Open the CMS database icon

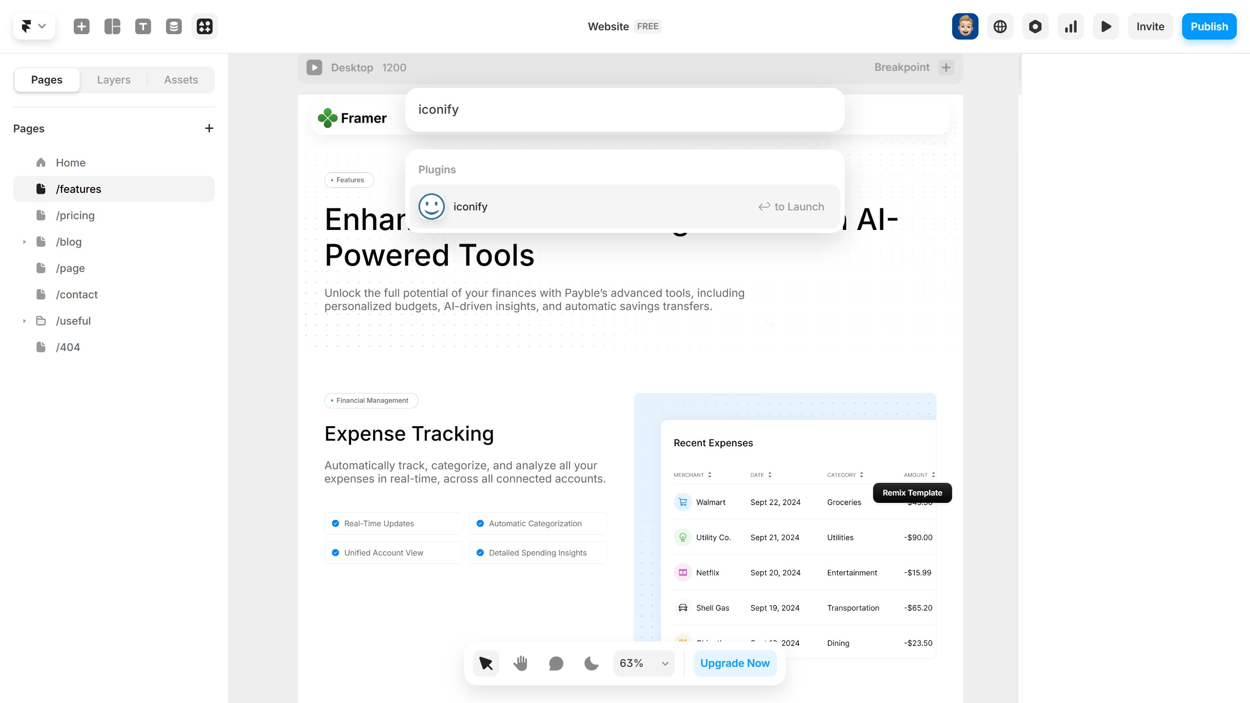click(x=174, y=26)
